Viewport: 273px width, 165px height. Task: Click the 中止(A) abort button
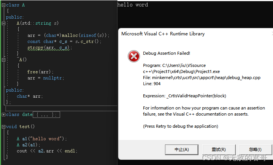[182, 149]
